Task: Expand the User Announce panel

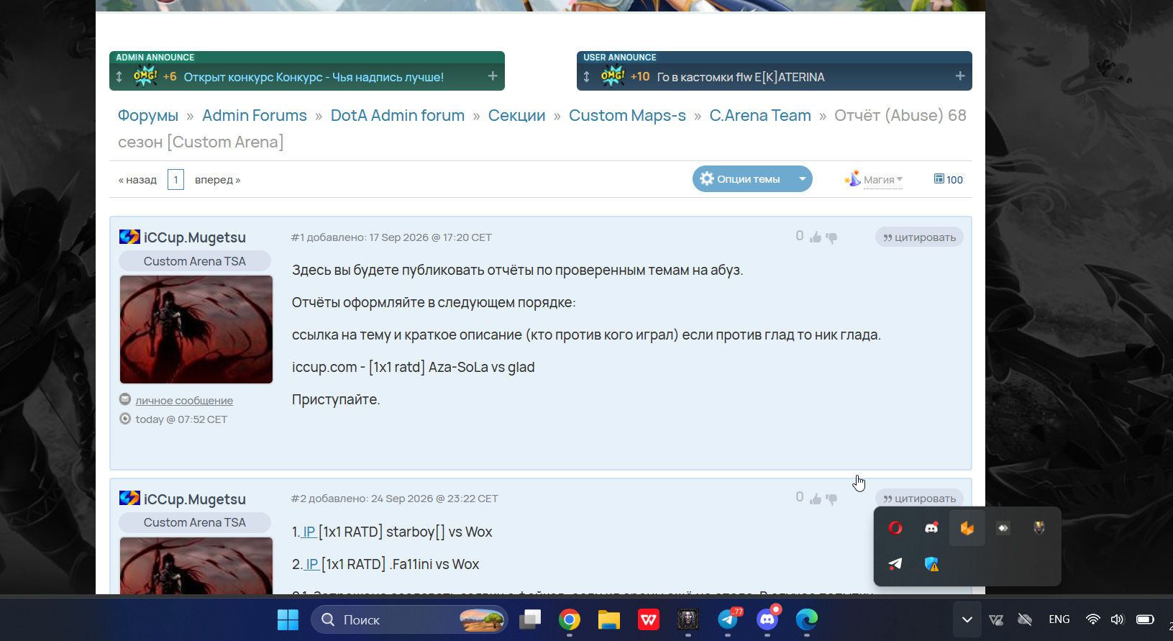Action: [x=960, y=76]
